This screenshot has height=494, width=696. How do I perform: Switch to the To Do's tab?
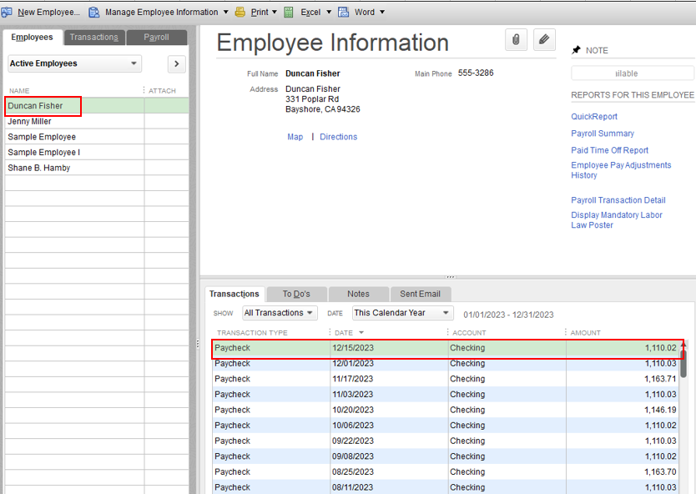[296, 294]
